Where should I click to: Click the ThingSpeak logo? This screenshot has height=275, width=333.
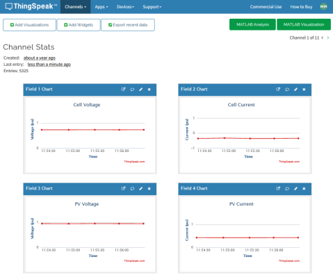[31, 6]
